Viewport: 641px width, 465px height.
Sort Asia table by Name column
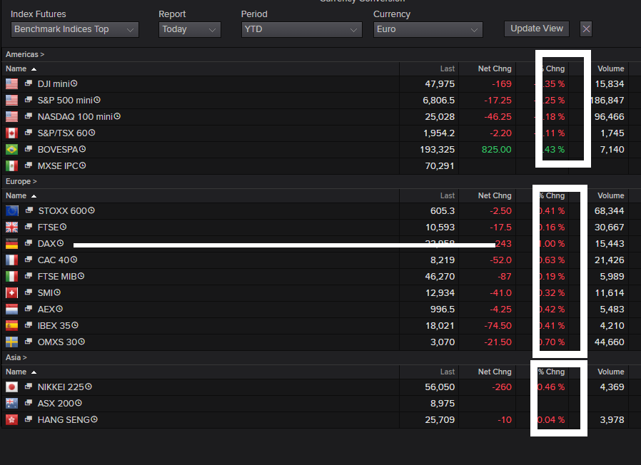coord(21,372)
